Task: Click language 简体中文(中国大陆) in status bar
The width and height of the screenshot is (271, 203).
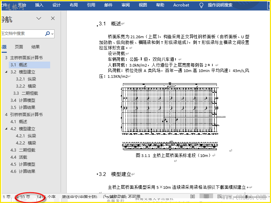Action: coord(80,197)
